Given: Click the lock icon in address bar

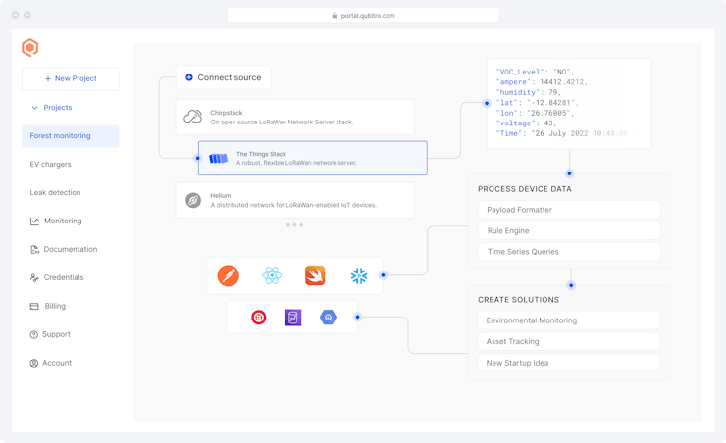Looking at the screenshot, I should pos(335,16).
